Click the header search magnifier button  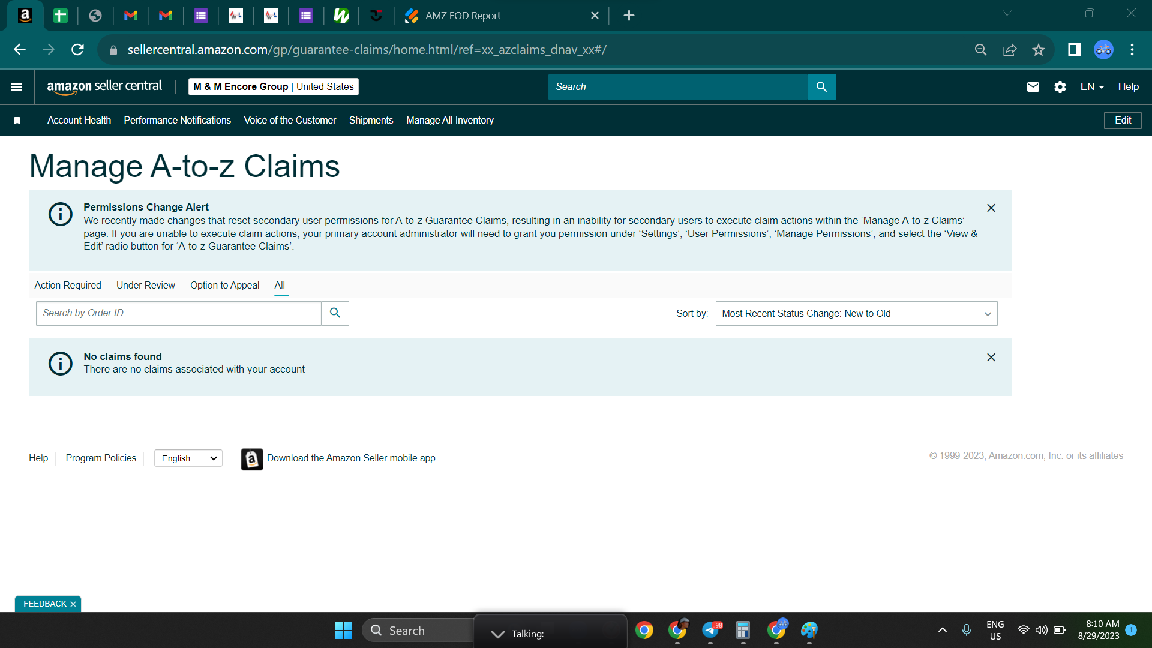point(821,87)
